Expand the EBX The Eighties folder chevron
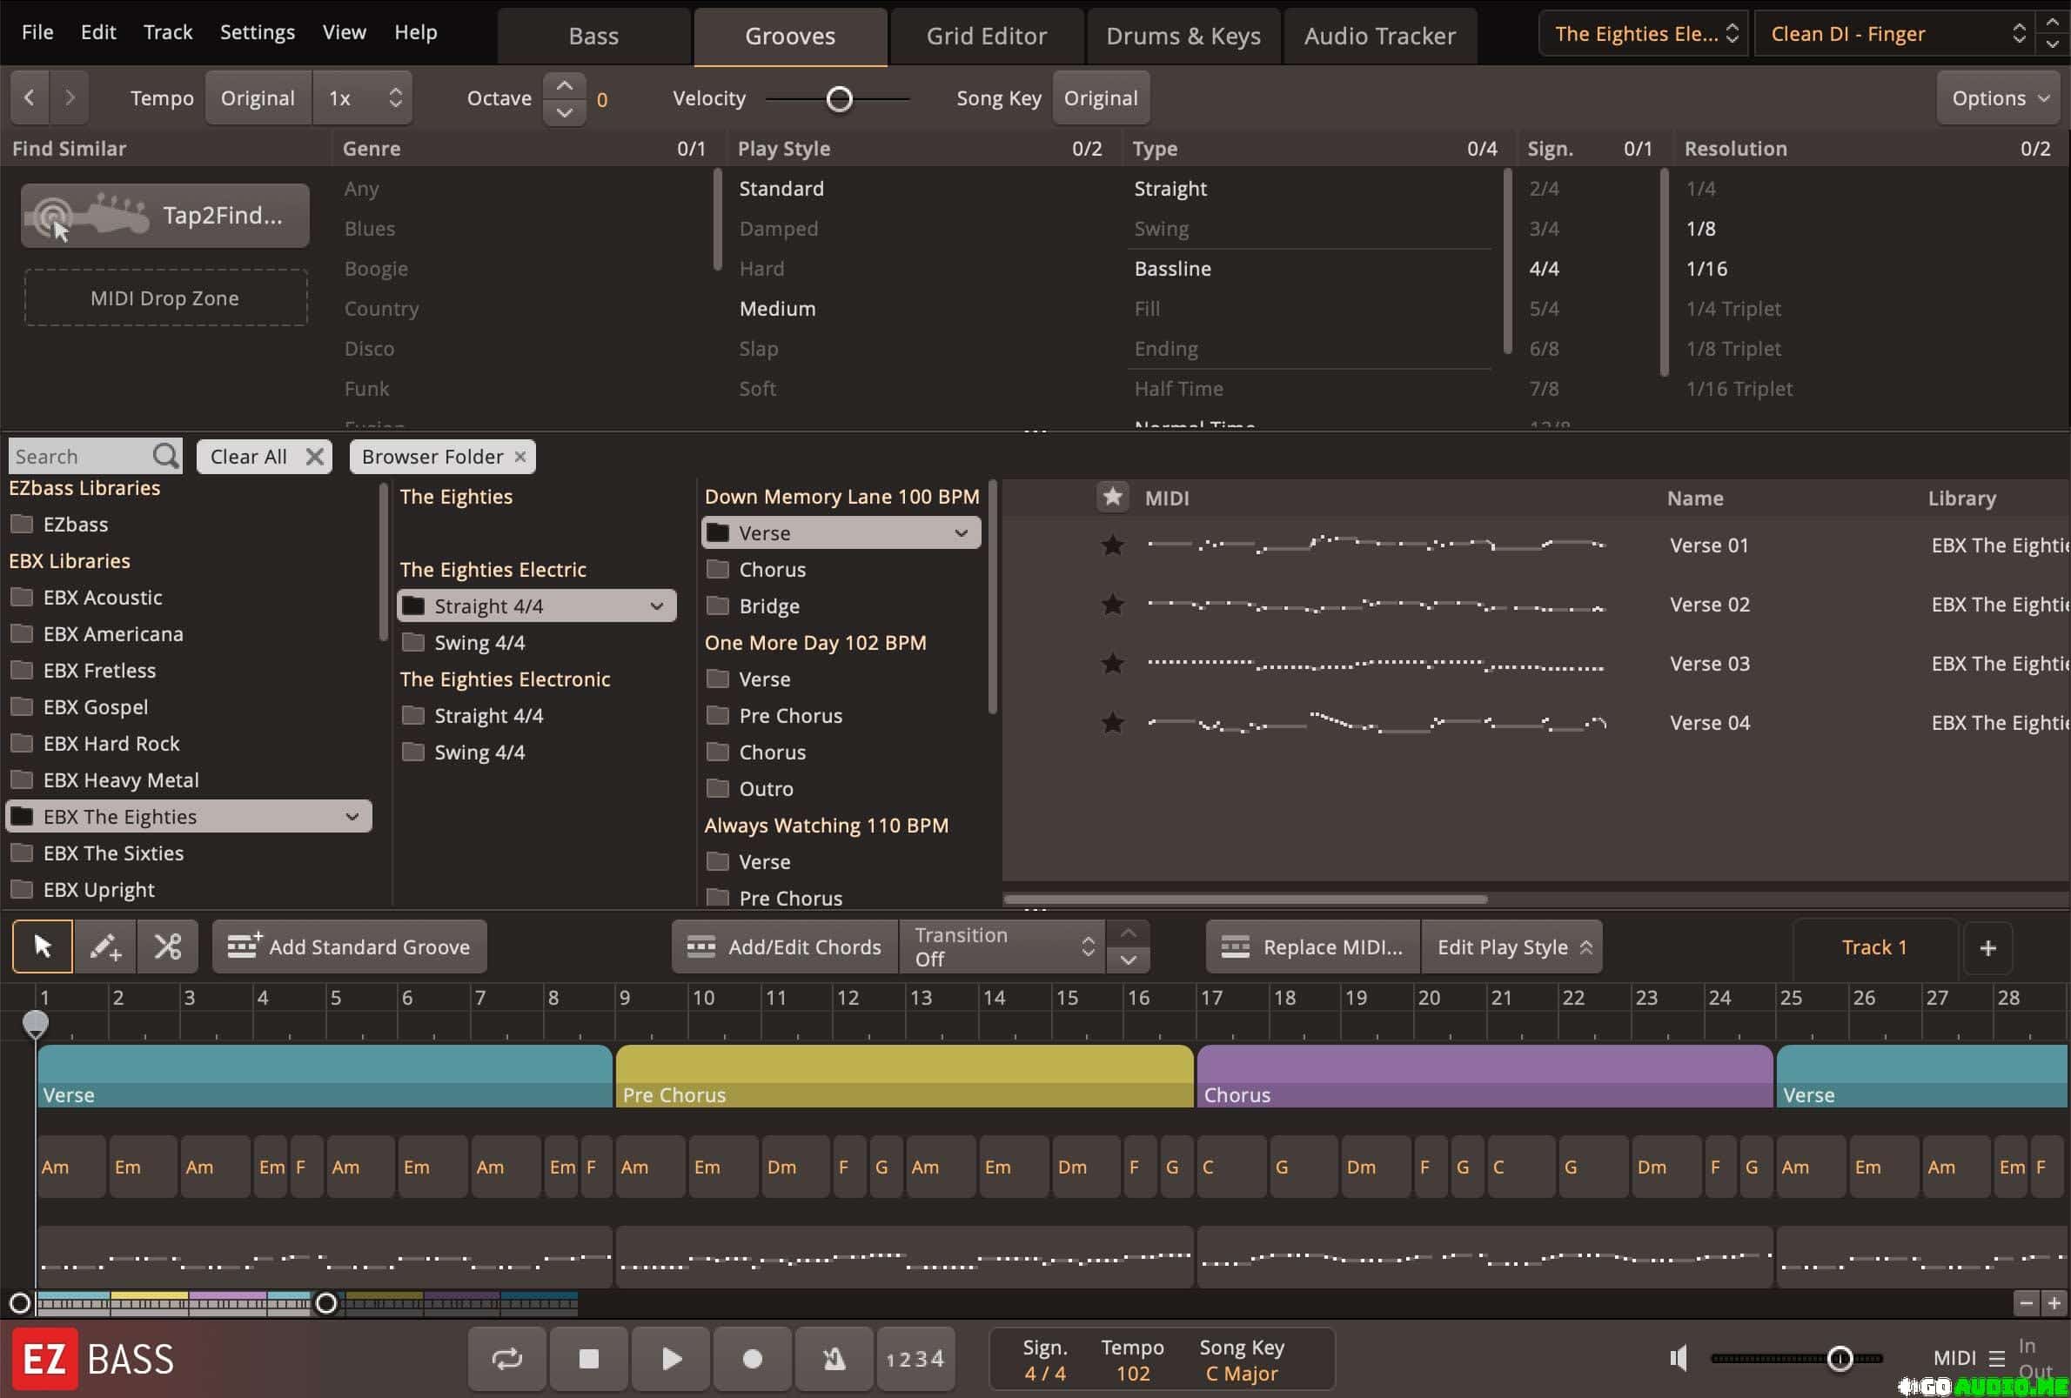 [x=352, y=816]
